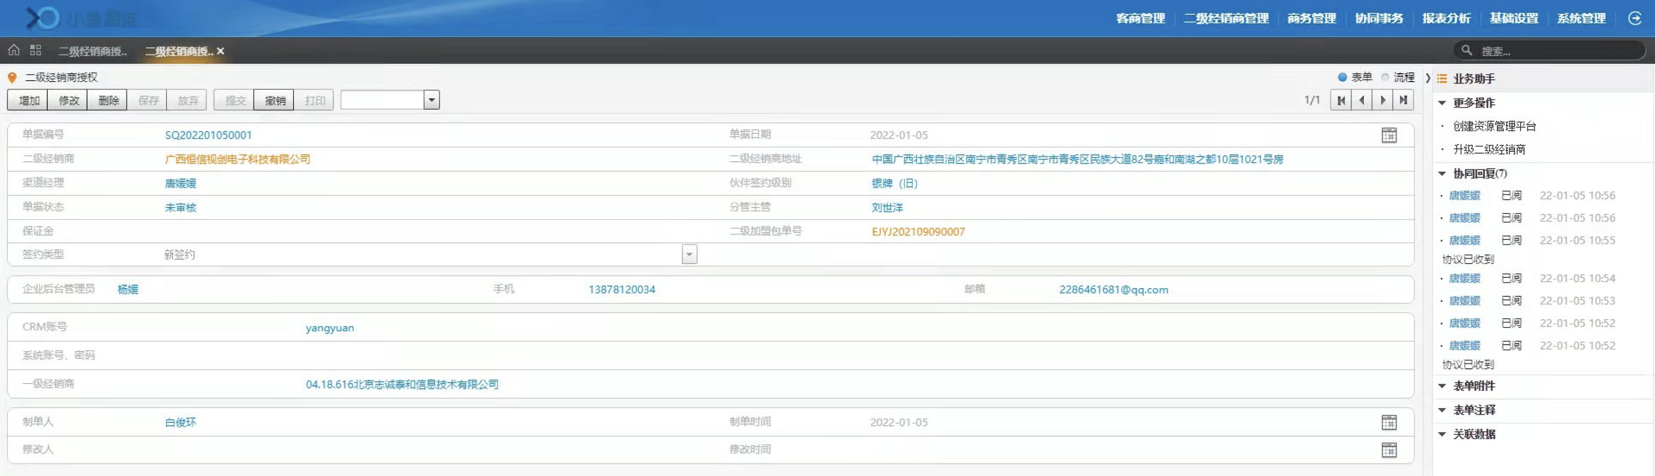Click the 提交 button
The image size is (1655, 476).
[x=235, y=100]
